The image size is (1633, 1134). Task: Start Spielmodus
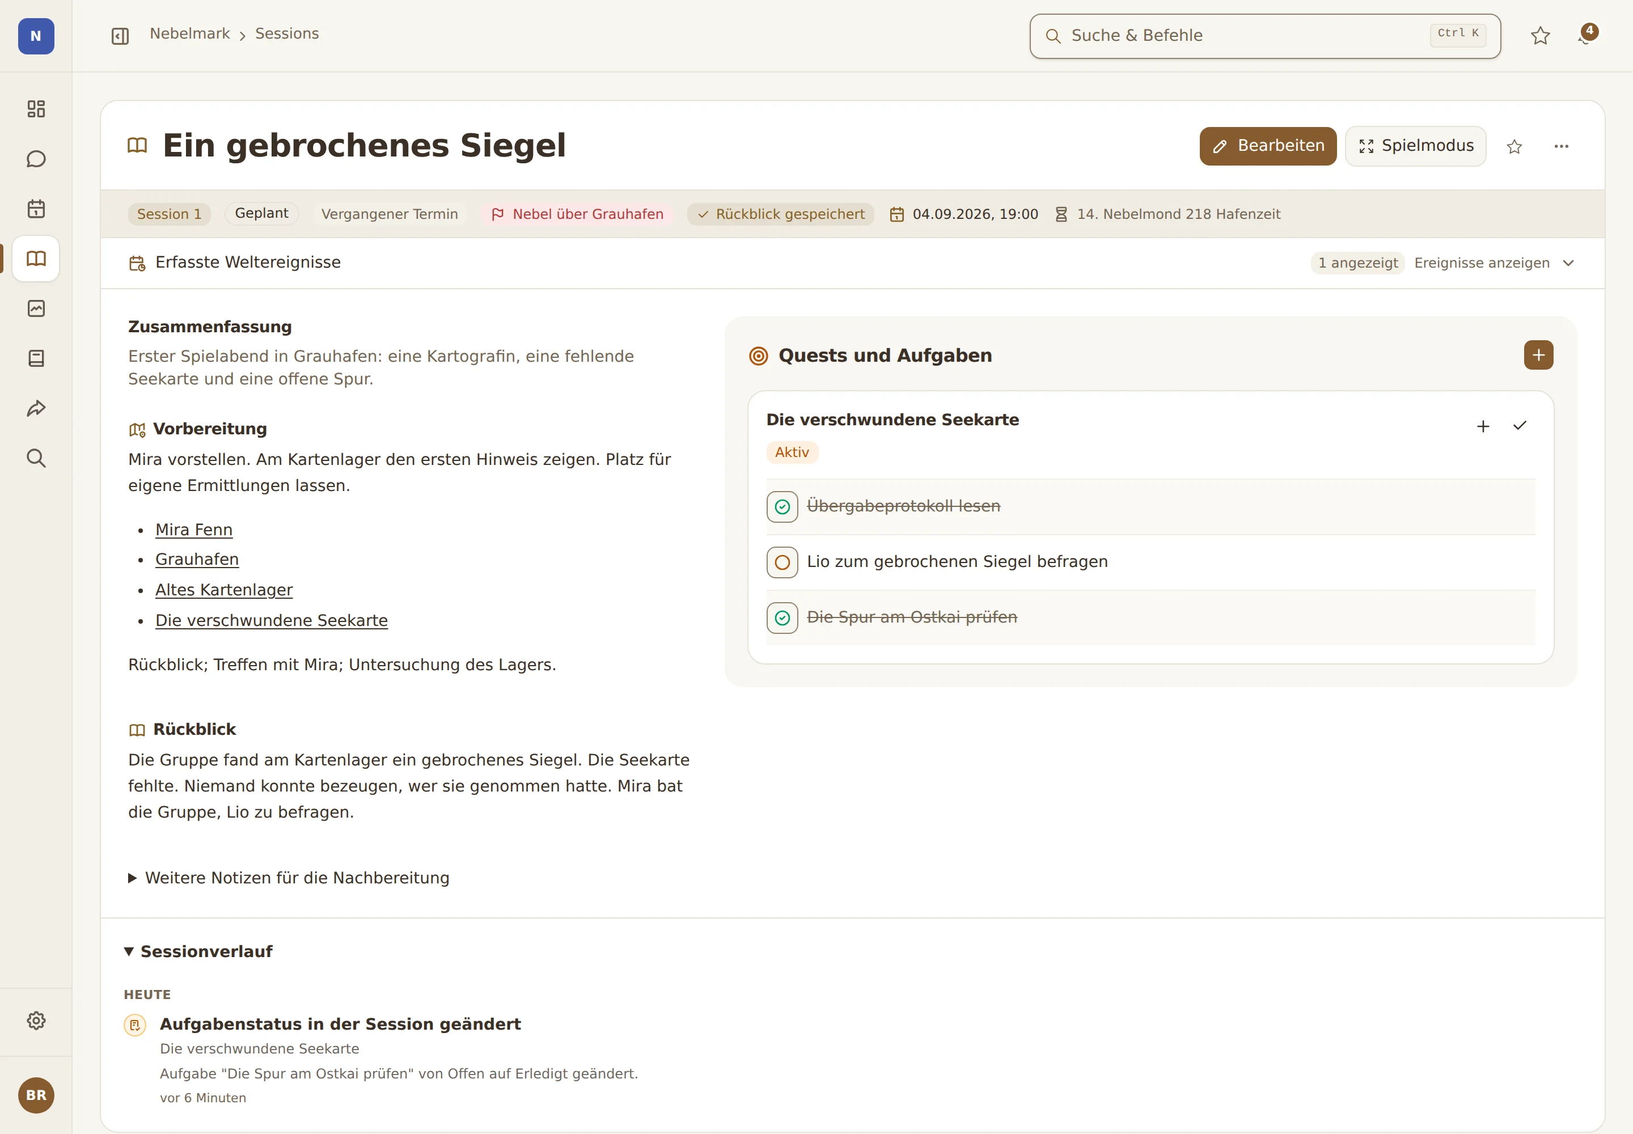1416,146
